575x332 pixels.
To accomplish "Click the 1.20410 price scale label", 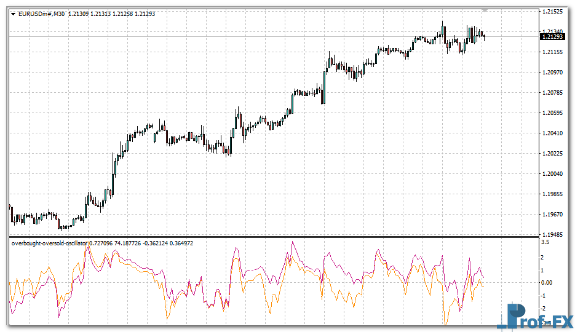I will [x=552, y=133].
